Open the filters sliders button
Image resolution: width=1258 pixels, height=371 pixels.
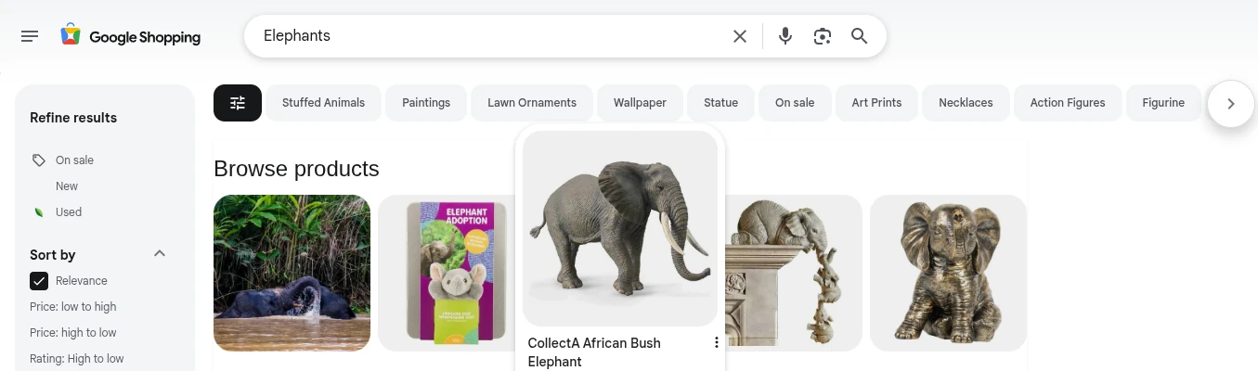238,103
